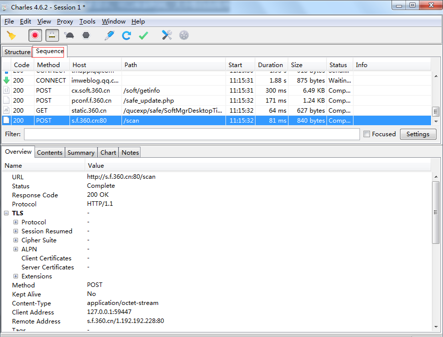Expand the Cipher Suite node
443x337 pixels.
point(16,240)
